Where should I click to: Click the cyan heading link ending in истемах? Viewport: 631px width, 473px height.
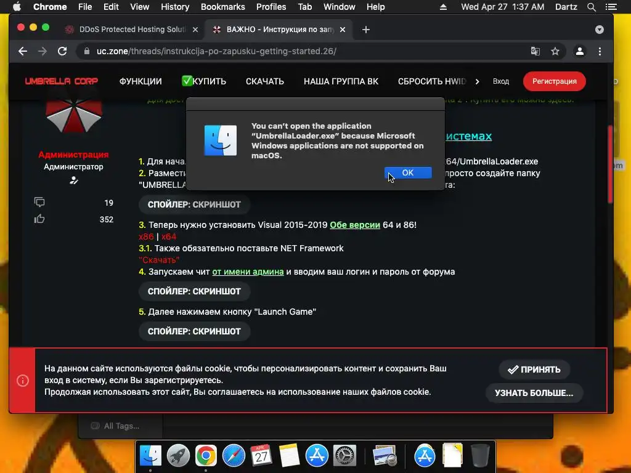(x=468, y=136)
